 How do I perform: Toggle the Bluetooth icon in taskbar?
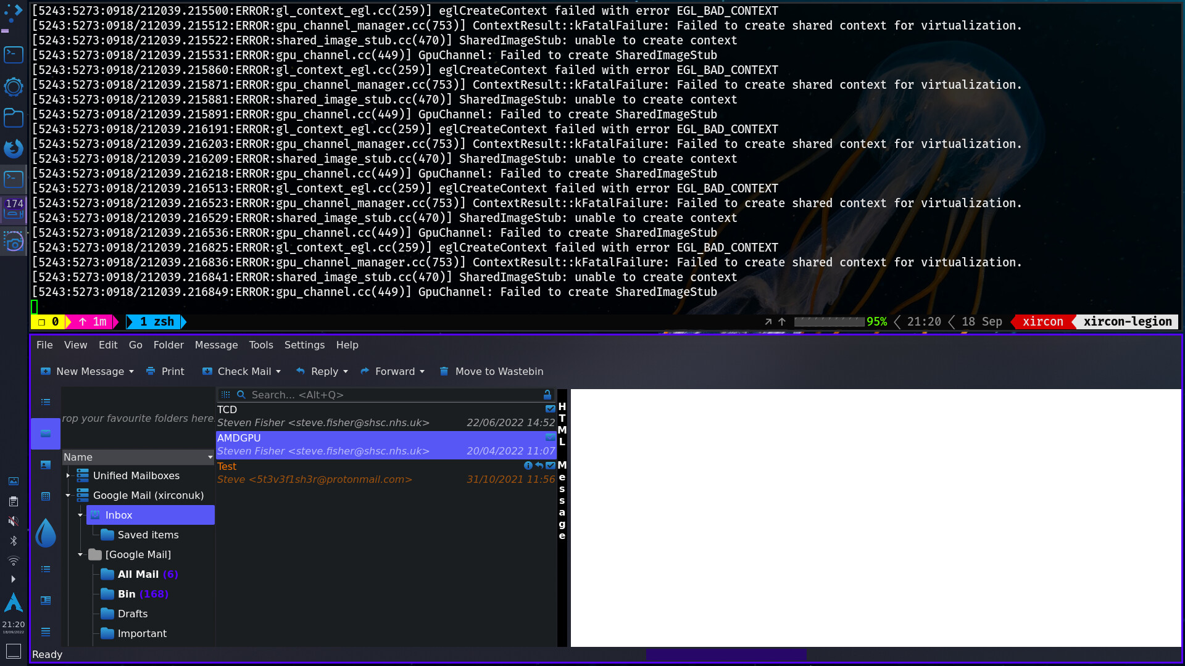12,540
